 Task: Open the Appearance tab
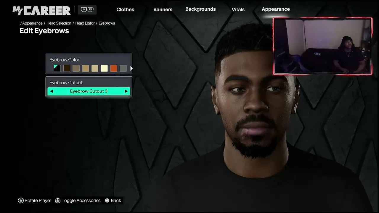(276, 9)
